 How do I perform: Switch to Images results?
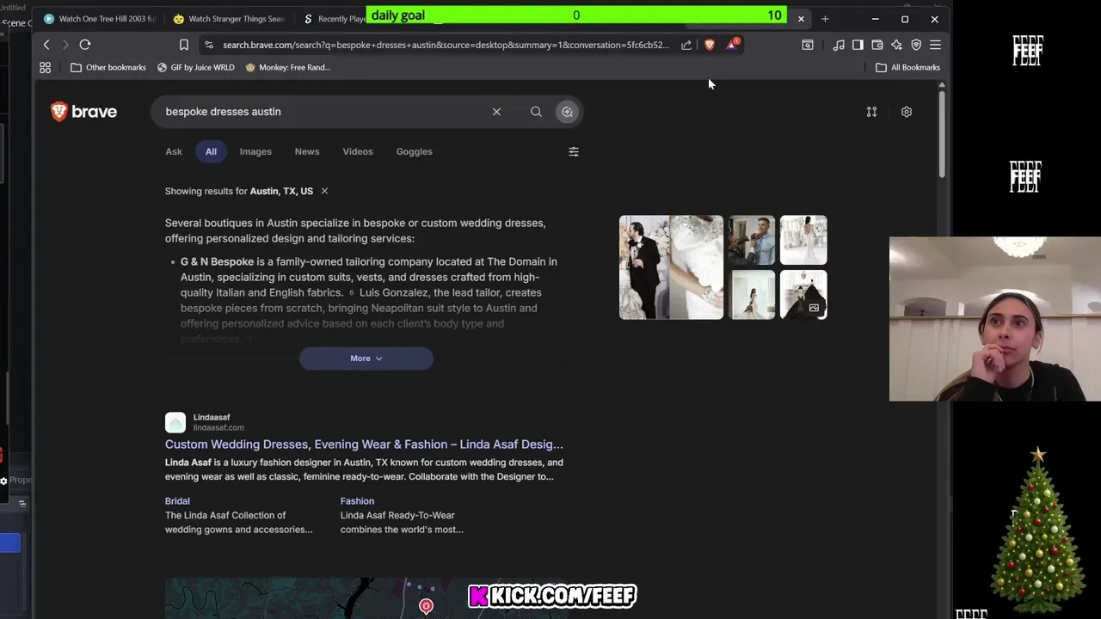(255, 151)
